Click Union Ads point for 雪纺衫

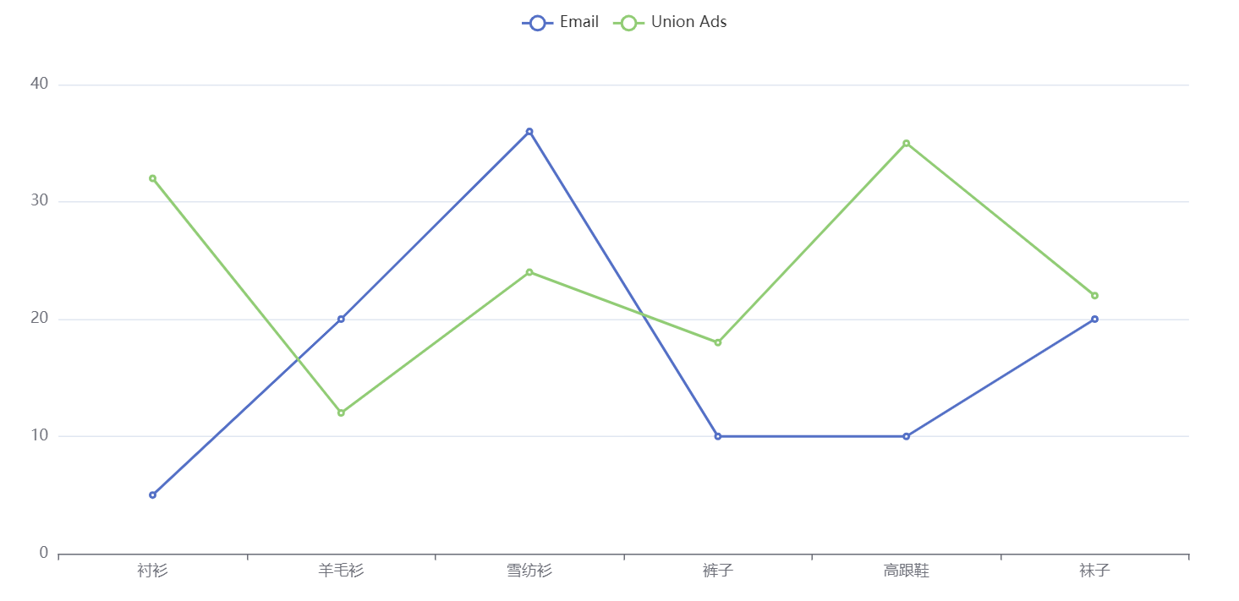[529, 272]
